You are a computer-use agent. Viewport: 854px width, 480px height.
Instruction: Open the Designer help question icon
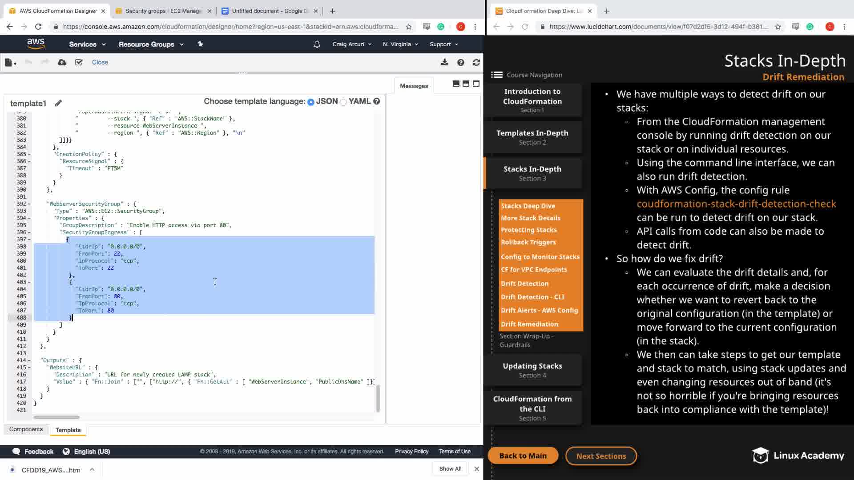pos(460,63)
